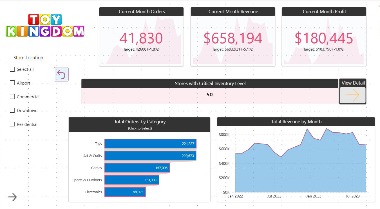Select the Residential store checkbox
Screen dimensions: 380x209
(x=12, y=124)
